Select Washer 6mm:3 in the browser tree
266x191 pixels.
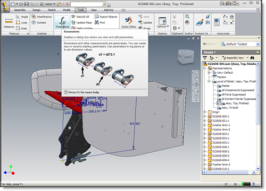tap(221, 164)
